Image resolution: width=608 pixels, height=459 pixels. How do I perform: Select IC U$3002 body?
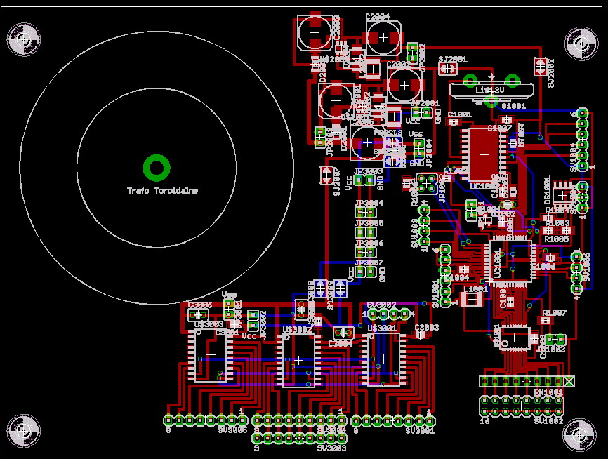tap(298, 361)
